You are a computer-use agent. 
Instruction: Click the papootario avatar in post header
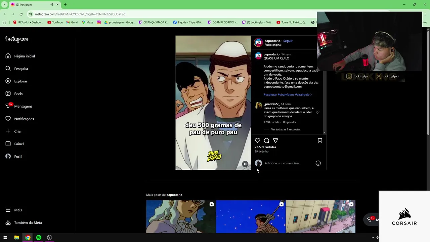click(258, 43)
